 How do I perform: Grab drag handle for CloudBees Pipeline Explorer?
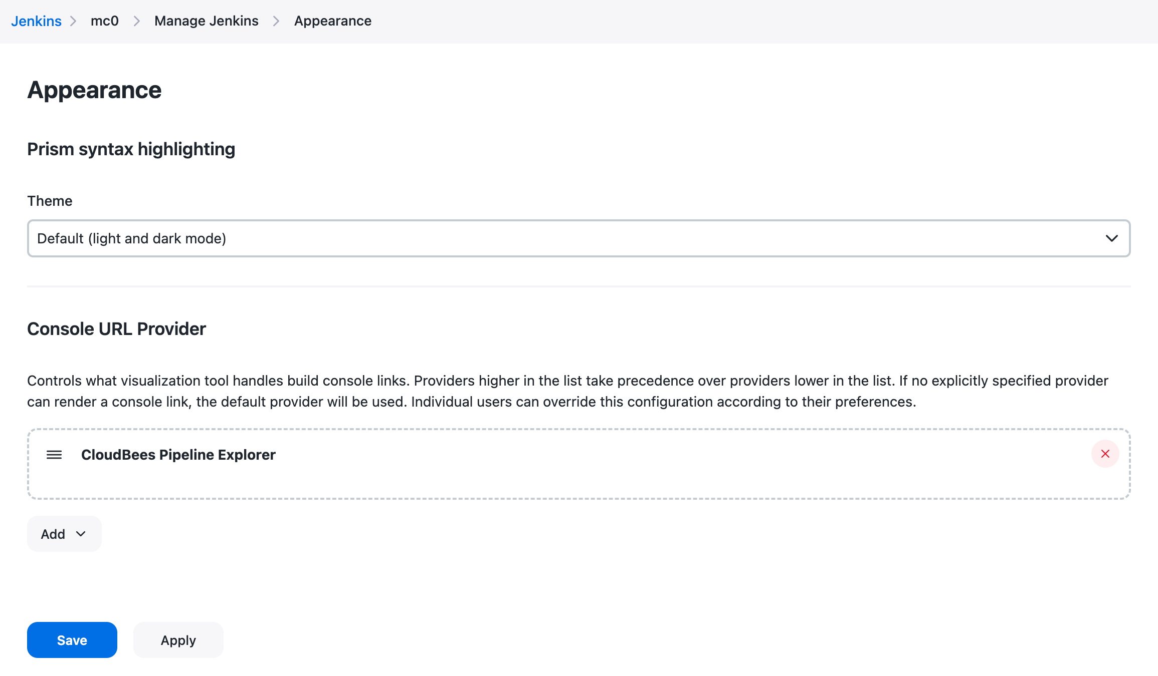tap(54, 455)
